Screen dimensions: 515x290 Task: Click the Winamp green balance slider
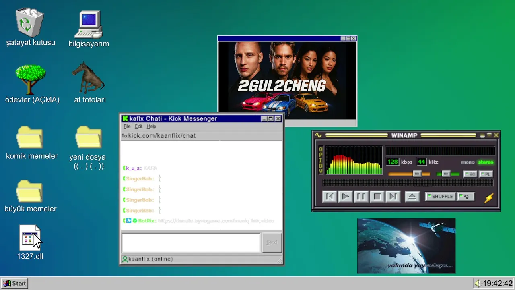(448, 174)
